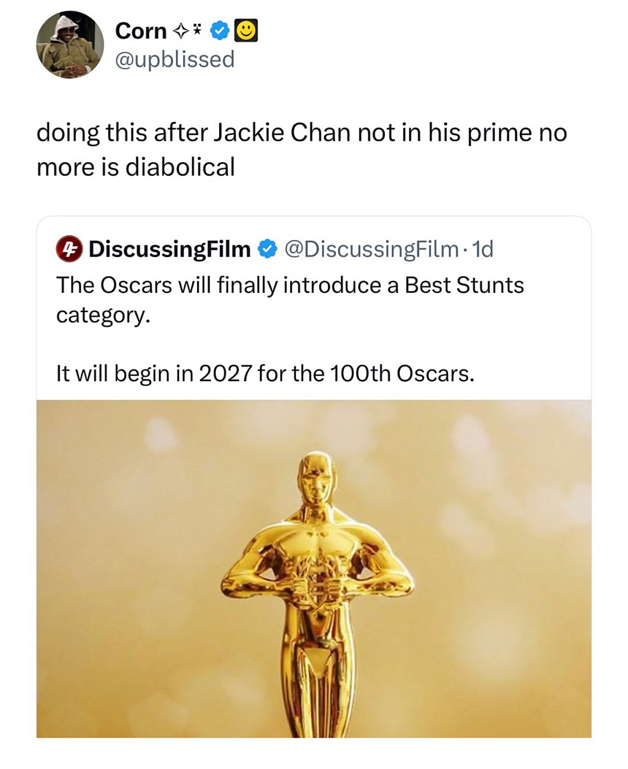Click the blue verified badge beside Corn
The width and height of the screenshot is (628, 769).
click(220, 30)
